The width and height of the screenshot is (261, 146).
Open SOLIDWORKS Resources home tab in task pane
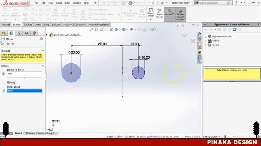(x=199, y=34)
